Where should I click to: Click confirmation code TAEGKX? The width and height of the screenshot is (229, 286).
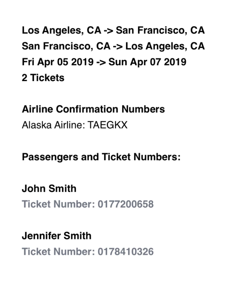107,125
